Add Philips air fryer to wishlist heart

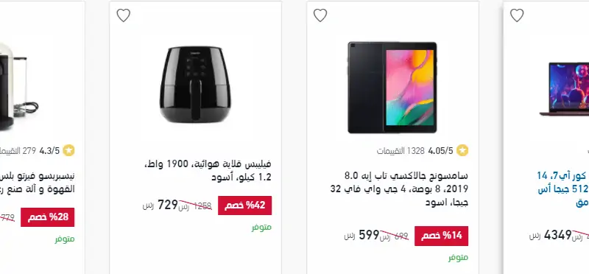coord(123,15)
